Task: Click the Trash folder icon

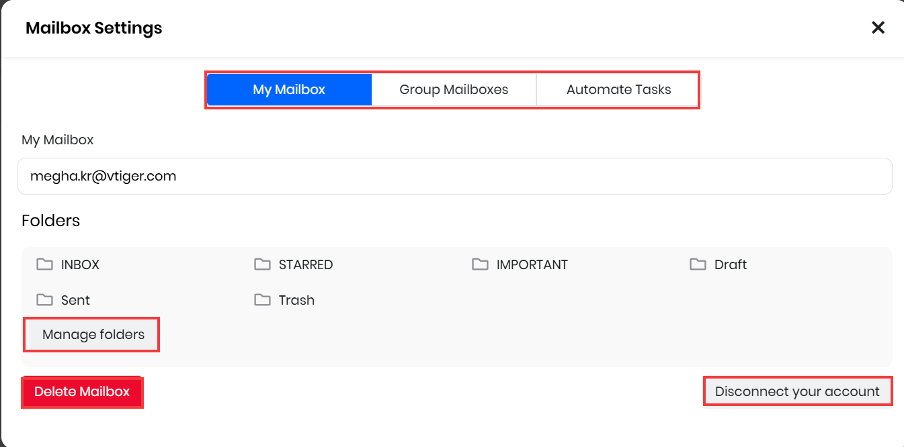Action: tap(262, 300)
